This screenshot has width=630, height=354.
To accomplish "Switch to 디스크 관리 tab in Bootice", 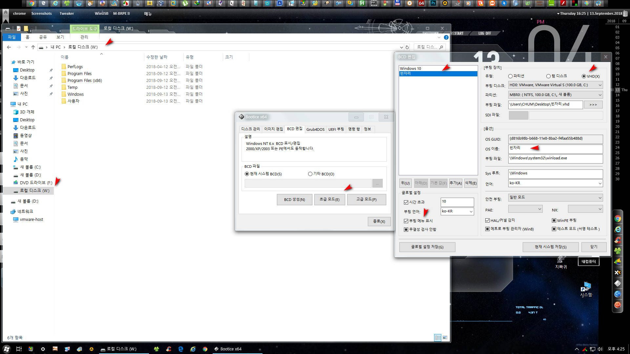I will tap(250, 129).
